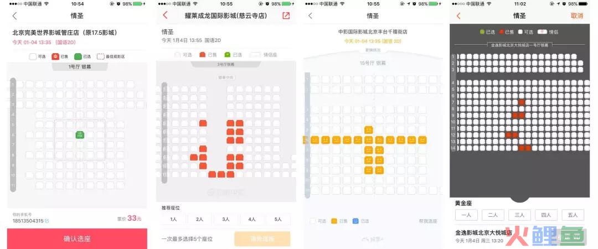
Task: Select the green chosen seat in hall 1
Action: (80, 134)
